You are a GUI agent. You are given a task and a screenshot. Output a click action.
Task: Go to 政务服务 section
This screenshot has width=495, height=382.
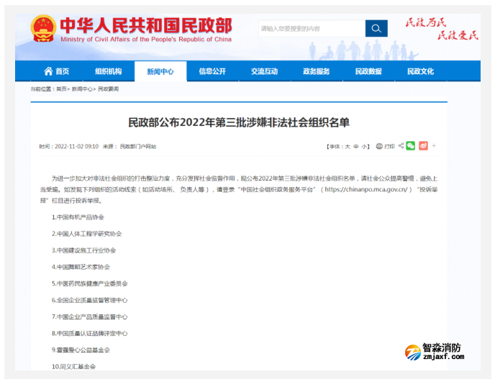click(x=316, y=71)
